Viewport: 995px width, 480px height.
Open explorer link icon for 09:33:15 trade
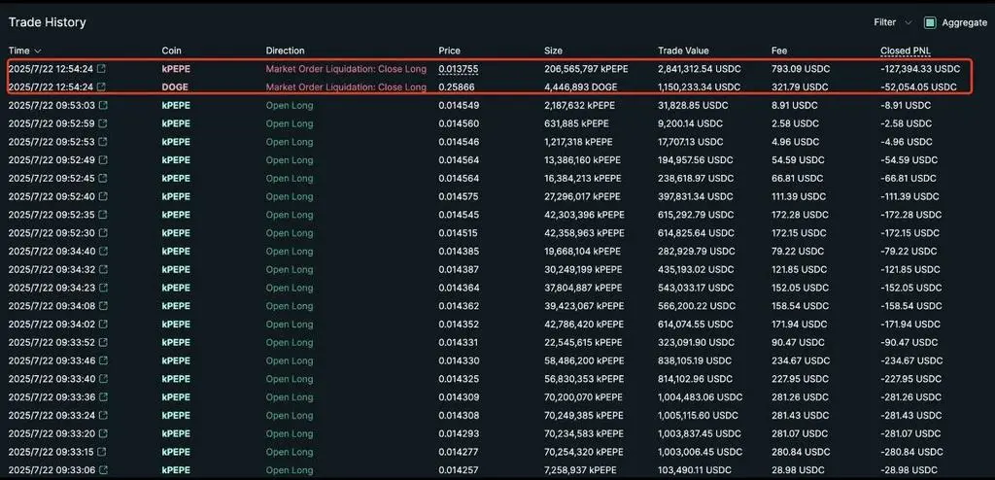click(103, 452)
